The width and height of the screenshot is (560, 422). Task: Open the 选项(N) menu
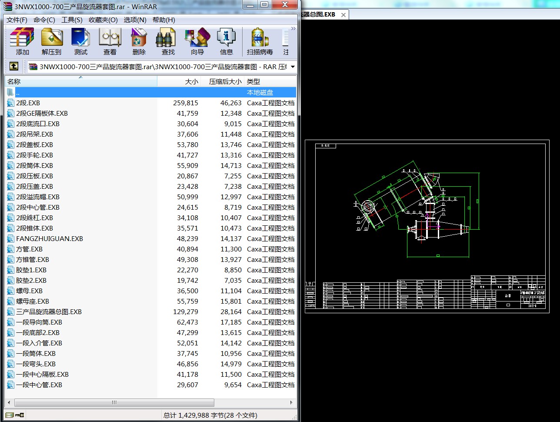click(x=135, y=20)
